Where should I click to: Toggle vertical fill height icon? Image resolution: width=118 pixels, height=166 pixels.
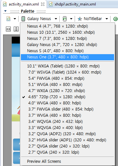pyautogui.click(x=16, y=29)
